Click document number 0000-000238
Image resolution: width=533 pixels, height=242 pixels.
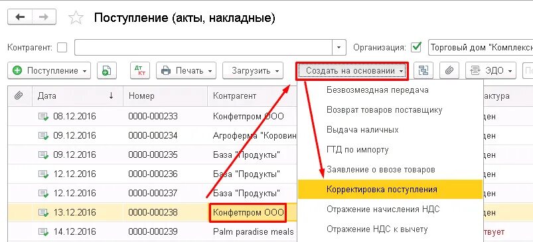pos(153,212)
